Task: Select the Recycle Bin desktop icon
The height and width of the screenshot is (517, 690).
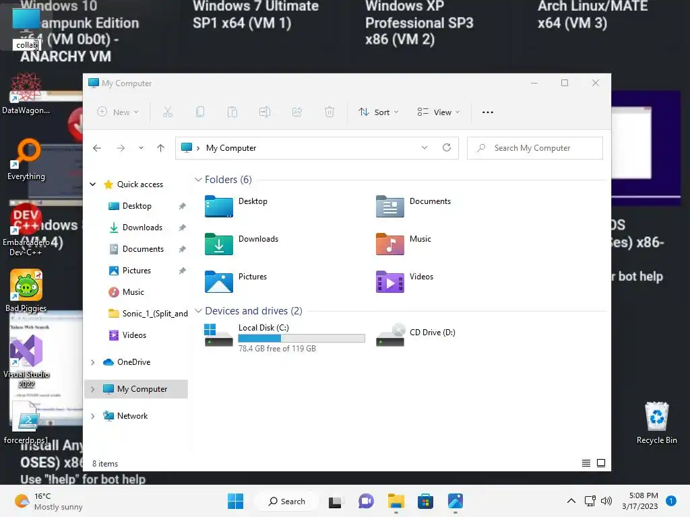Action: coord(656,423)
